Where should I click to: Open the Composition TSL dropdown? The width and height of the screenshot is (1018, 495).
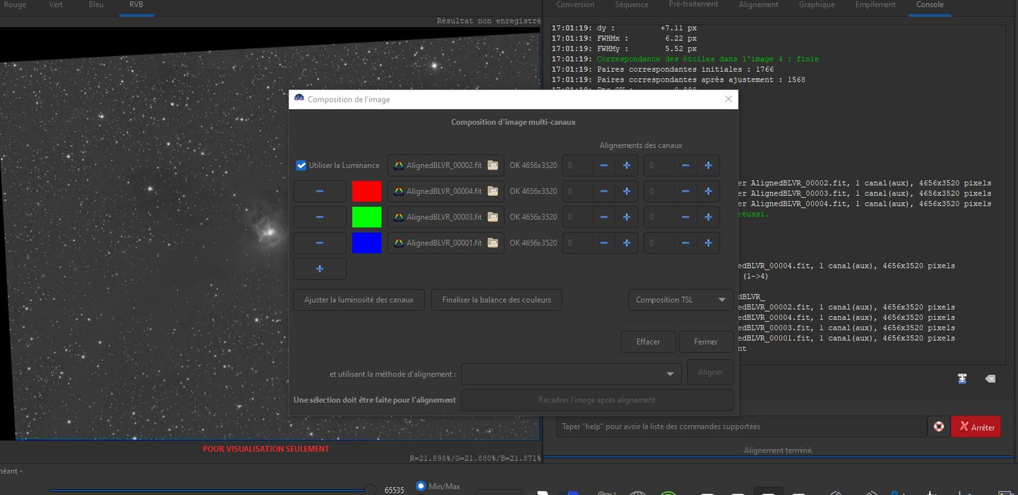[x=681, y=300]
